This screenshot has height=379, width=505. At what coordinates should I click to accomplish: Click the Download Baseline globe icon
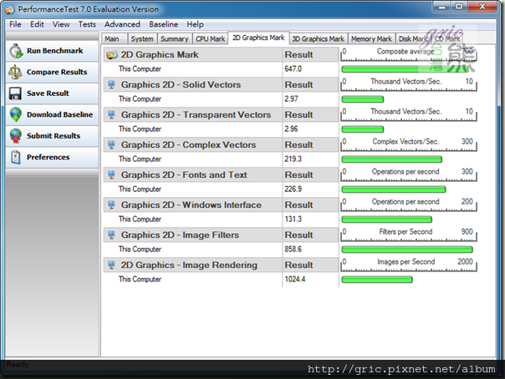point(15,114)
